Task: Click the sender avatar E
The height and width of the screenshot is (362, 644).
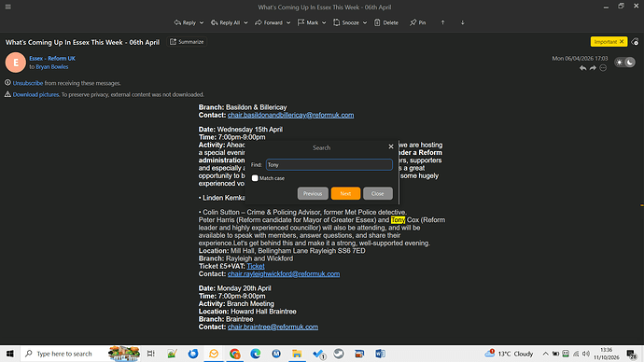Action: [16, 63]
